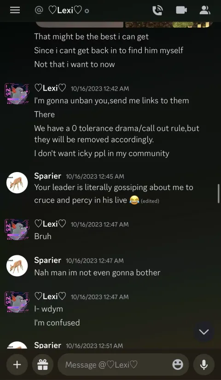Click the laughing emoji in Sparier's message
Image resolution: width=221 pixels, height=380 pixels.
click(x=134, y=200)
